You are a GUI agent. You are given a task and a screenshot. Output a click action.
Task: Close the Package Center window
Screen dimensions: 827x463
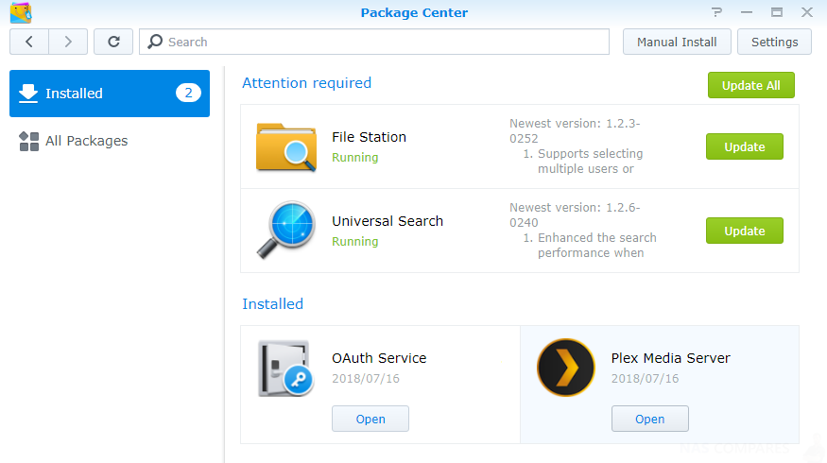coord(807,12)
